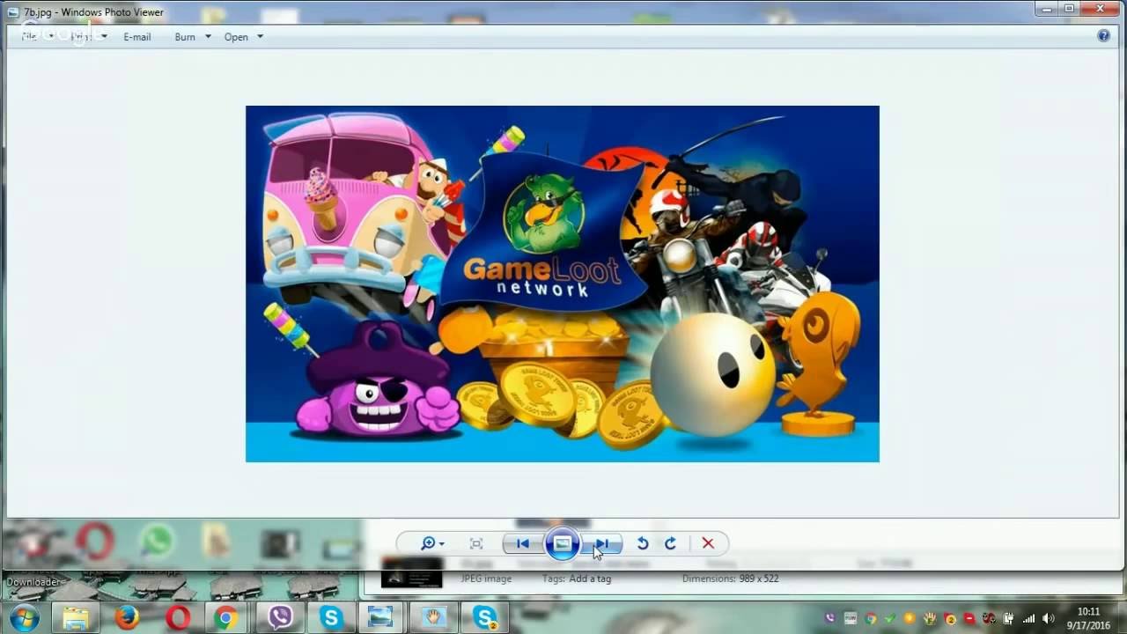Open the volume speaker tray icon

pyautogui.click(x=1048, y=618)
